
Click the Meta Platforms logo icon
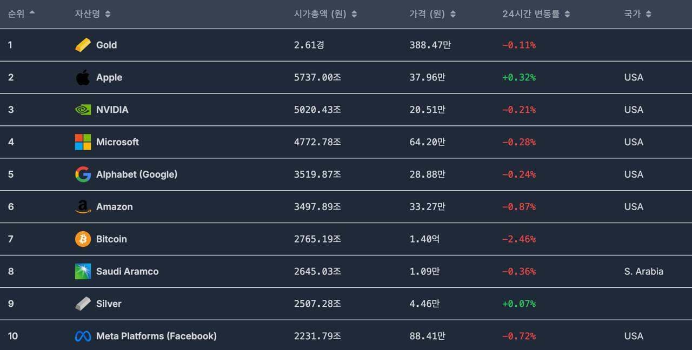pyautogui.click(x=83, y=336)
